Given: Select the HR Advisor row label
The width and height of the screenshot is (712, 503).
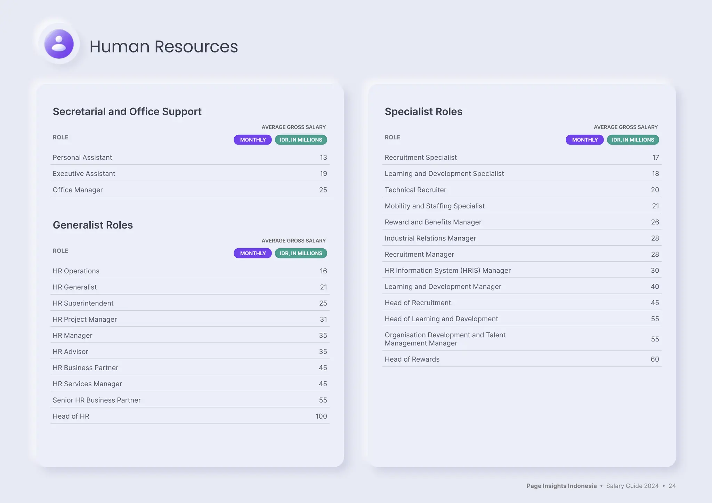Looking at the screenshot, I should pyautogui.click(x=71, y=352).
